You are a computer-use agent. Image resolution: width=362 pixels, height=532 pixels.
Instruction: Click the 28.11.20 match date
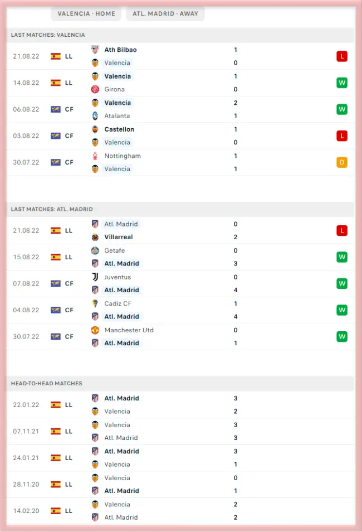pyautogui.click(x=27, y=485)
